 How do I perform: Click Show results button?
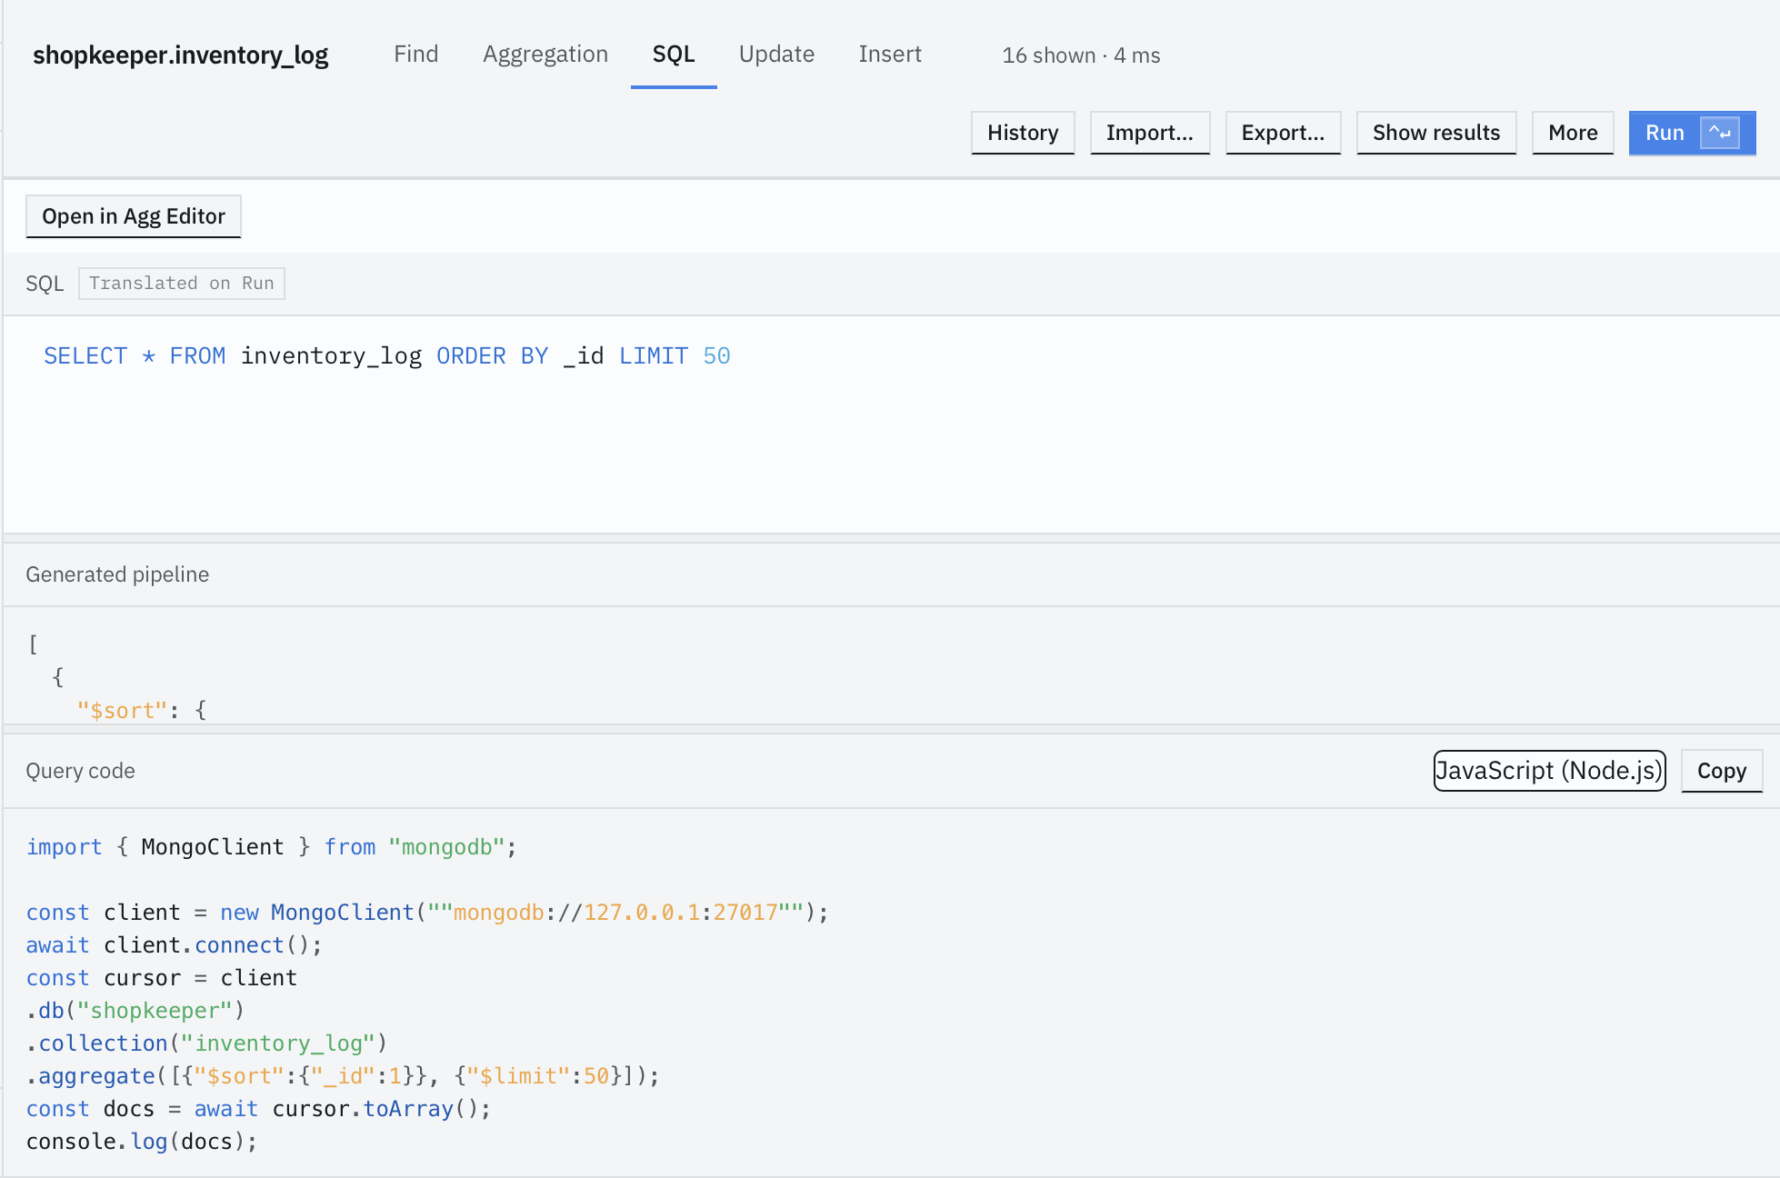pyautogui.click(x=1435, y=133)
